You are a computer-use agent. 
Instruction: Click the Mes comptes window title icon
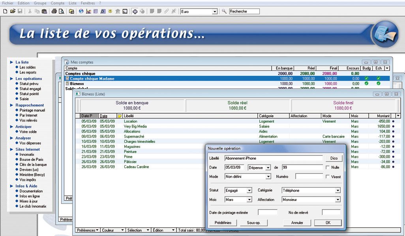(x=67, y=62)
